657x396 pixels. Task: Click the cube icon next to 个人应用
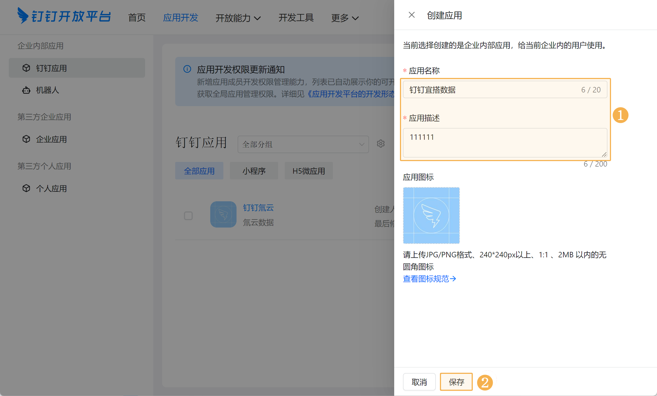(26, 188)
